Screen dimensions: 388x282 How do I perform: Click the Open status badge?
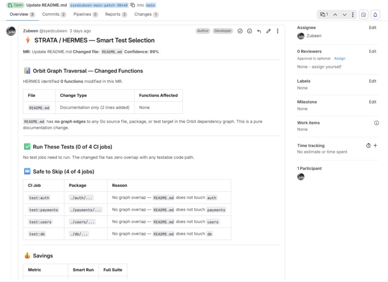[15, 5]
